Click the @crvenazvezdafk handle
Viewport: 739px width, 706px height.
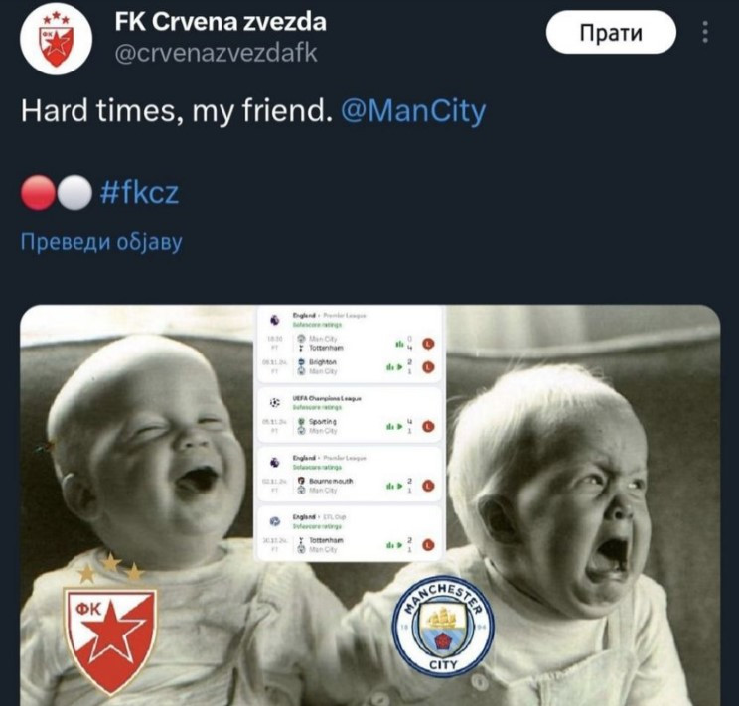[x=216, y=54]
